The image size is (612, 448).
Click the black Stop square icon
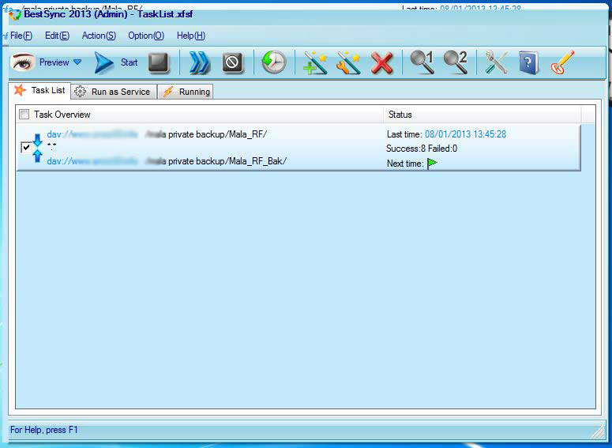[159, 62]
